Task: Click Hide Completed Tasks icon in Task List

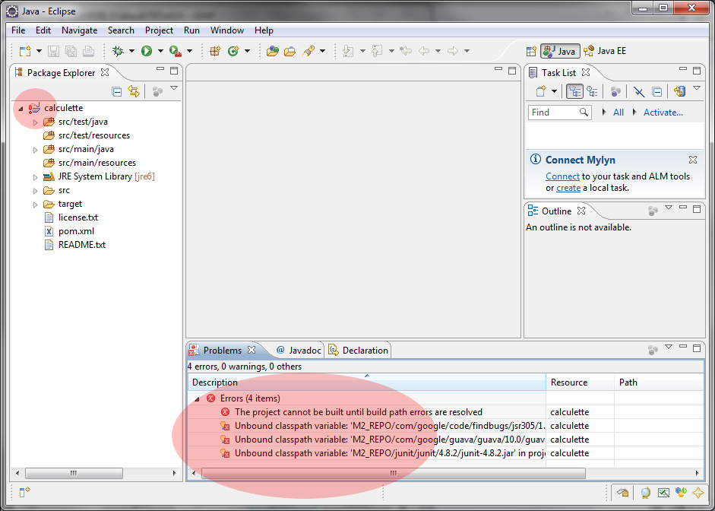Action: tap(638, 91)
